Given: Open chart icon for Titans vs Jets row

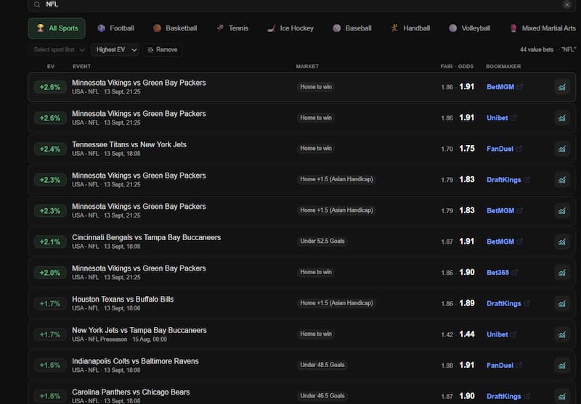Looking at the screenshot, I should point(561,149).
